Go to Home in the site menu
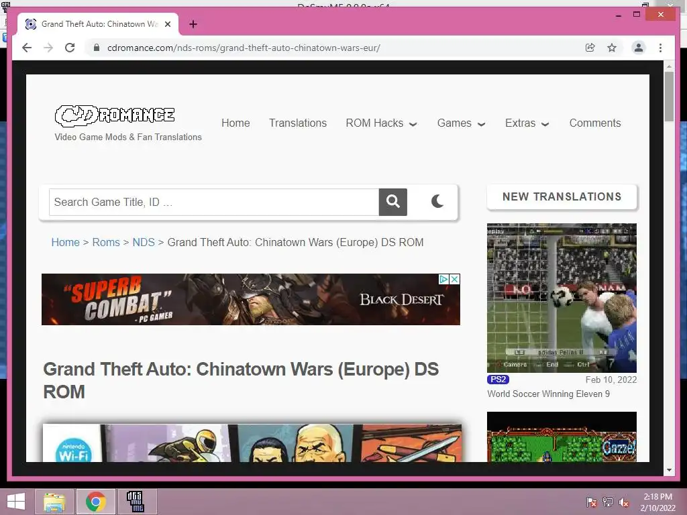This screenshot has height=515, width=687. tap(235, 123)
